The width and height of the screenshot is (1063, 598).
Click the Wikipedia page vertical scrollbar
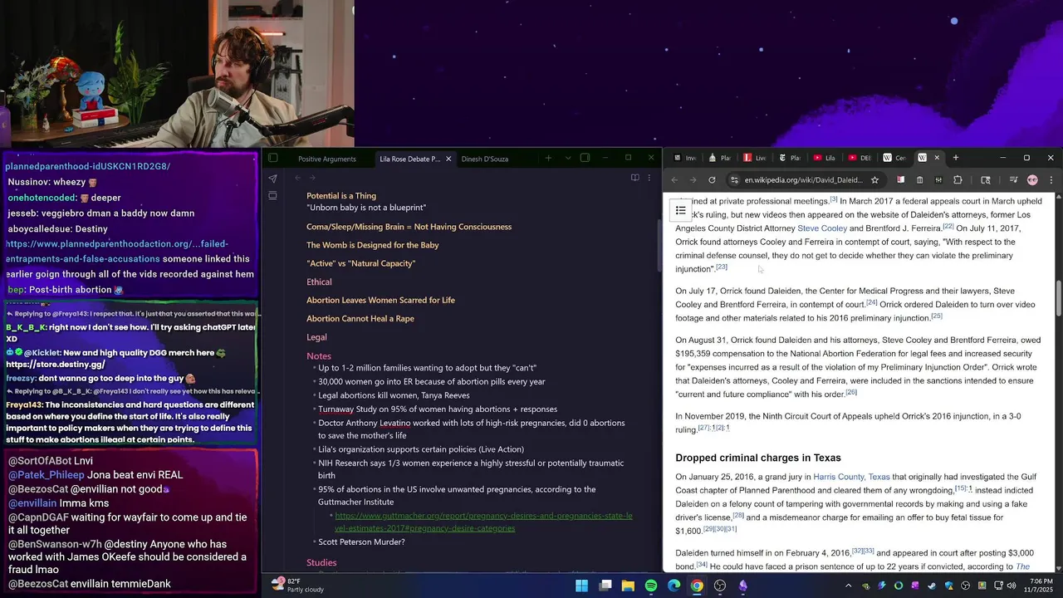click(1058, 299)
